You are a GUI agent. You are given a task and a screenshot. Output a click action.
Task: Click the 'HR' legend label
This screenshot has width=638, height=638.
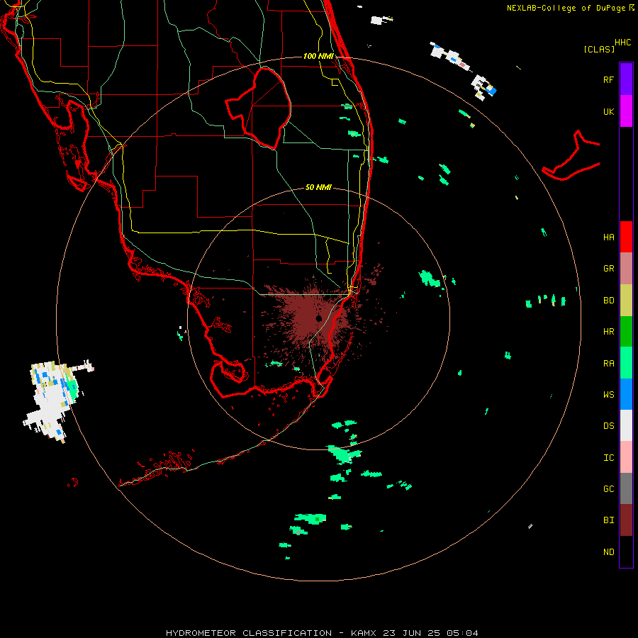608,332
